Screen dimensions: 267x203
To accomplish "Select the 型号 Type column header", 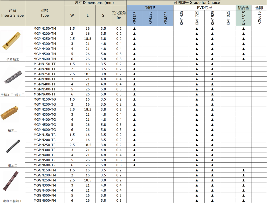I will click(x=45, y=13).
